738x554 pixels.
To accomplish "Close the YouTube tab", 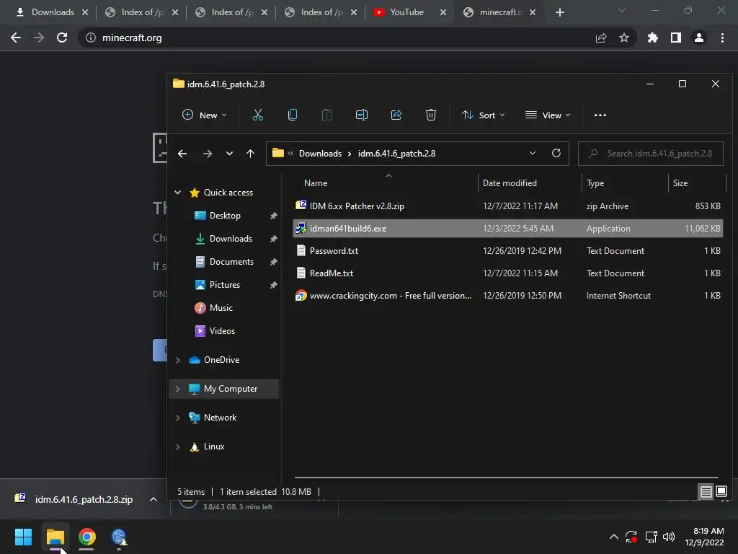I will pyautogui.click(x=443, y=12).
